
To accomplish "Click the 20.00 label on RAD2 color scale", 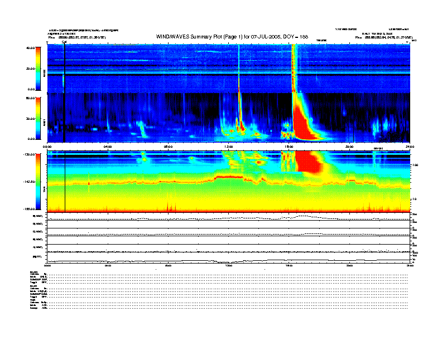I will click(x=30, y=69).
